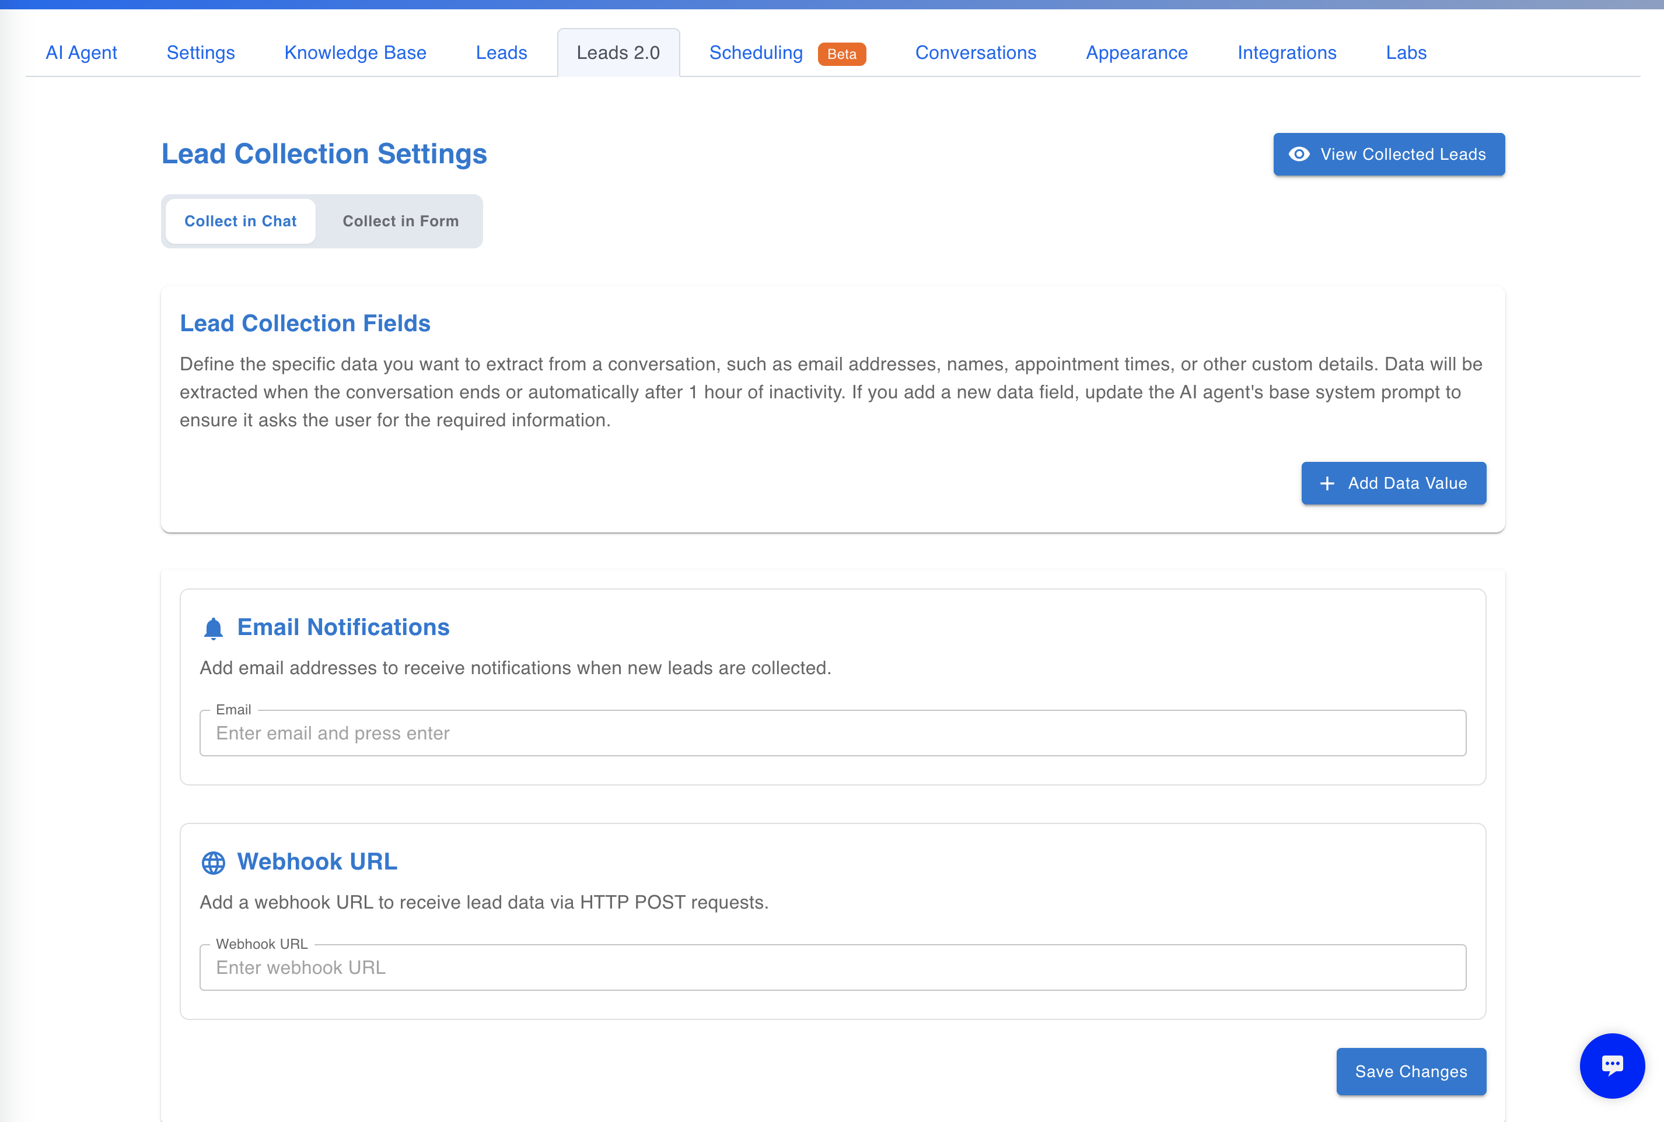Go to the Leads tab
The height and width of the screenshot is (1122, 1664).
(501, 53)
